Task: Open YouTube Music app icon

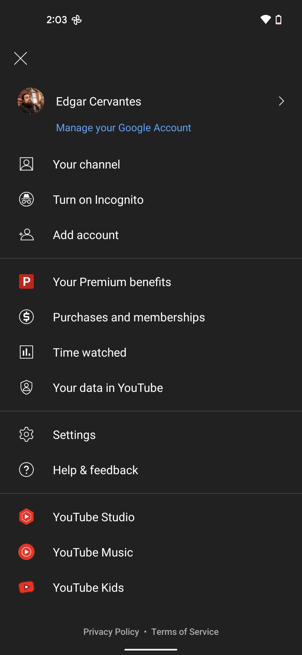Action: pyautogui.click(x=26, y=552)
